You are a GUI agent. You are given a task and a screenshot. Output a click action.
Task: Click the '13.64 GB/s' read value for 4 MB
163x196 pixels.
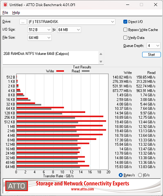tap(147, 135)
